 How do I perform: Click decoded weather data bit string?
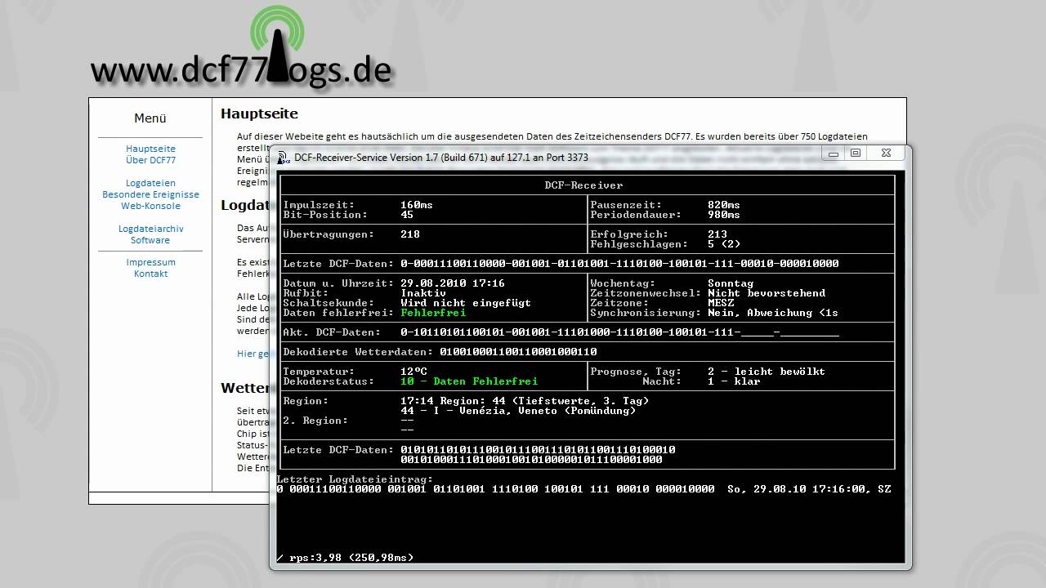point(518,352)
